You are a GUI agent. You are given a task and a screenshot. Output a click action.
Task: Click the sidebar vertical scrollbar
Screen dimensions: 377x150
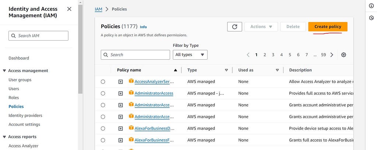pos(80,49)
